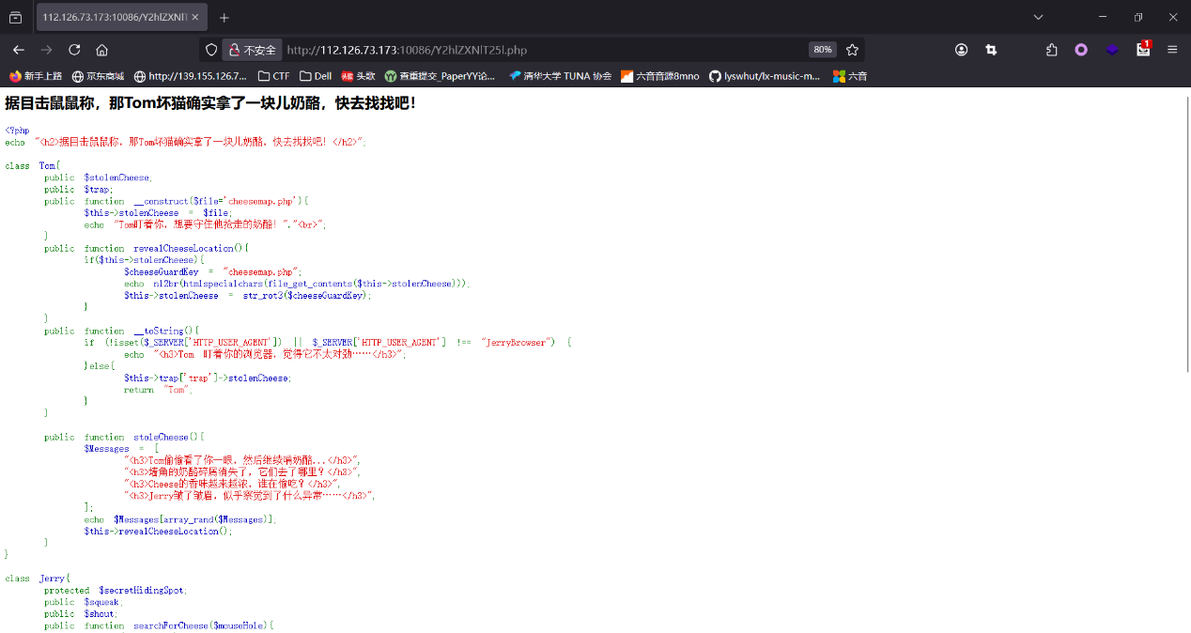
Task: Reload the current page
Action: click(x=74, y=50)
